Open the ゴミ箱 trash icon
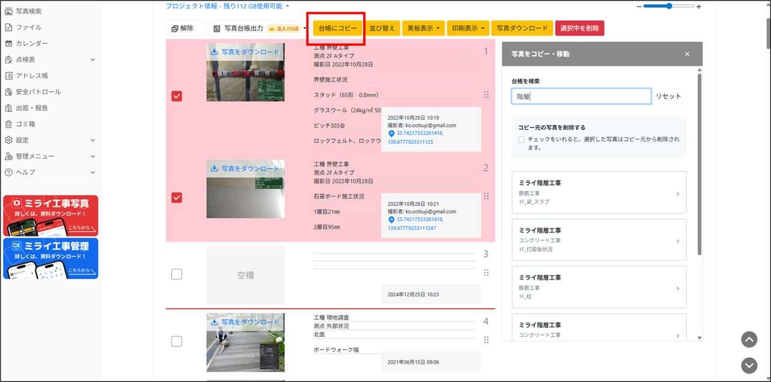Screen dimensions: 771x382 pos(9,124)
